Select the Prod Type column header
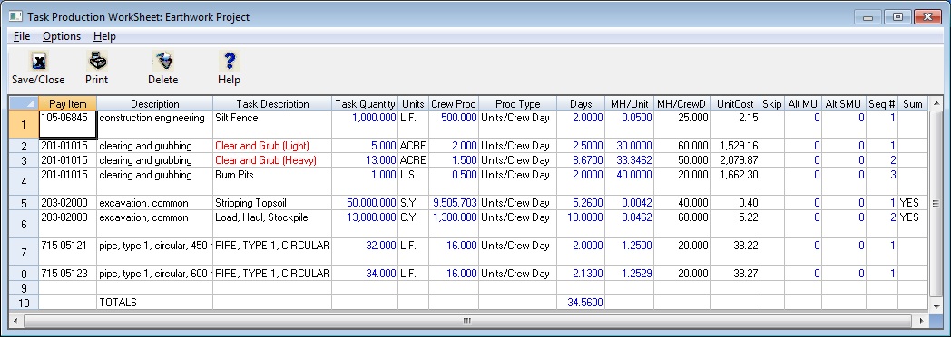 point(518,104)
